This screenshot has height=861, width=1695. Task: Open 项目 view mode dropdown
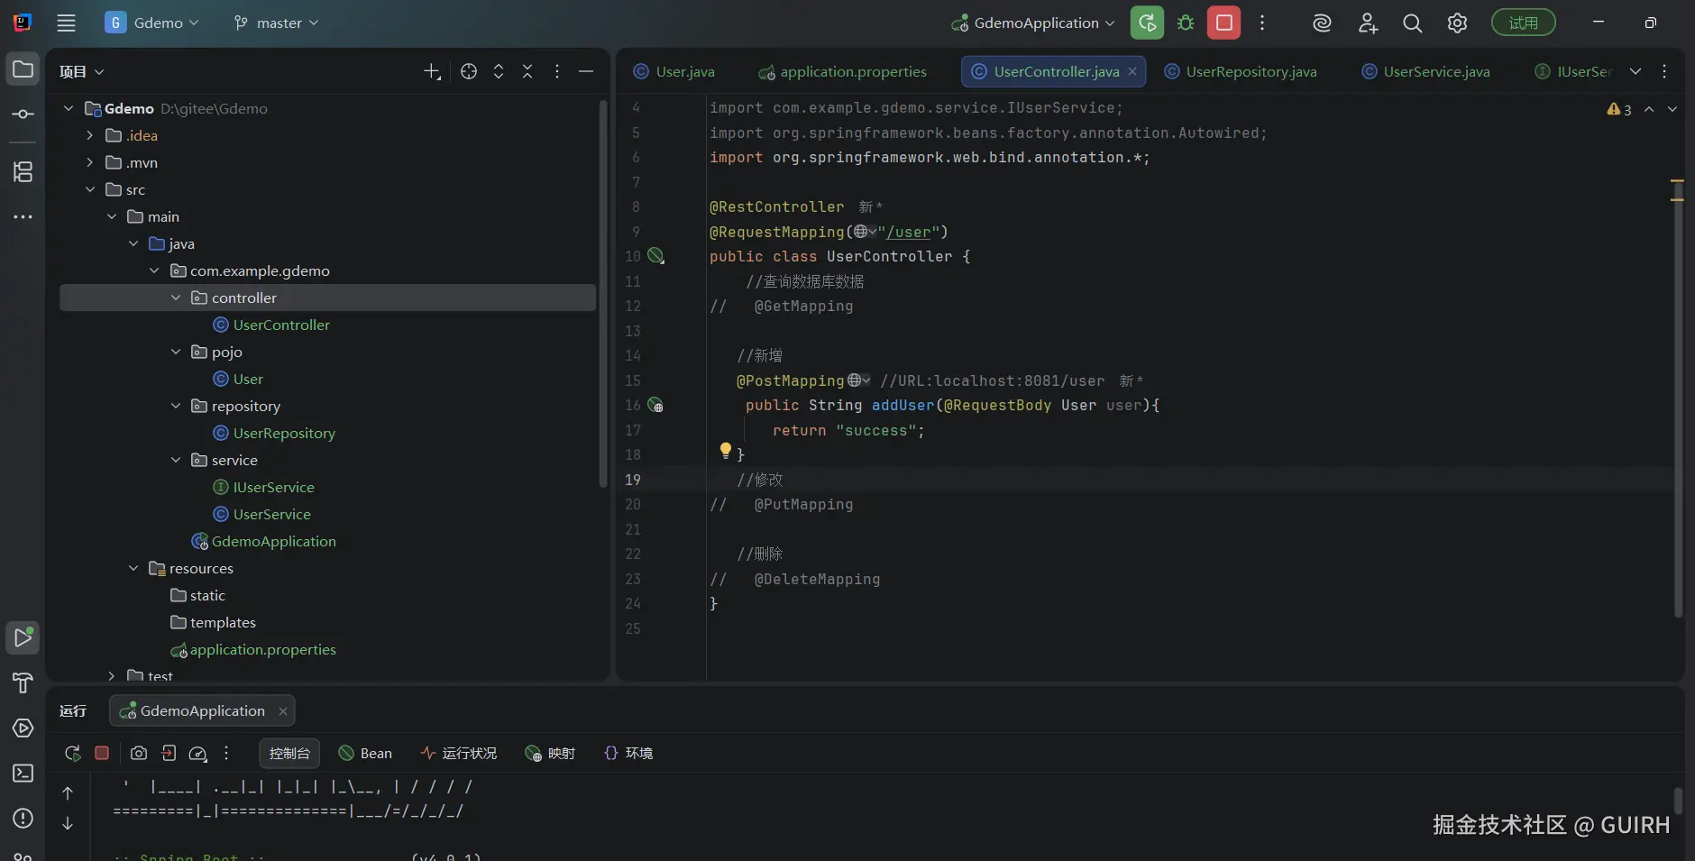tap(82, 71)
